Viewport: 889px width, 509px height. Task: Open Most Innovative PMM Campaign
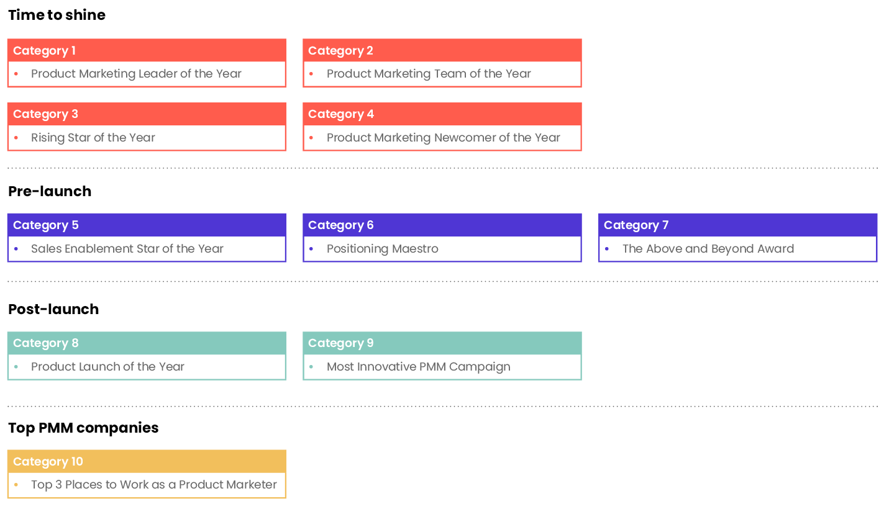419,367
